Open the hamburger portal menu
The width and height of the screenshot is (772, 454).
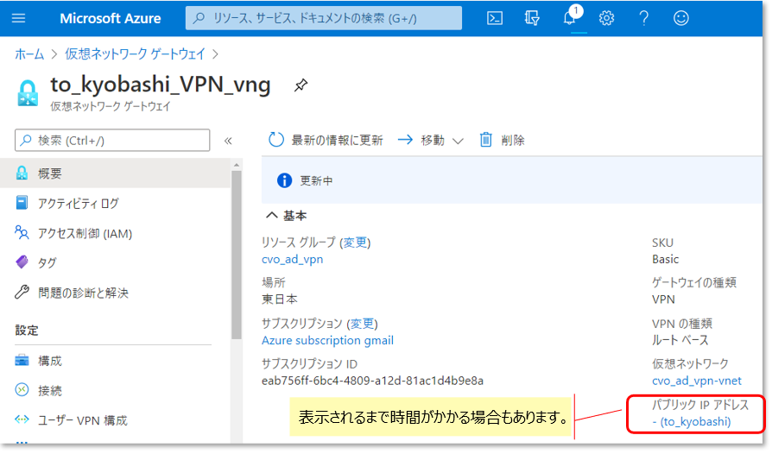(19, 18)
